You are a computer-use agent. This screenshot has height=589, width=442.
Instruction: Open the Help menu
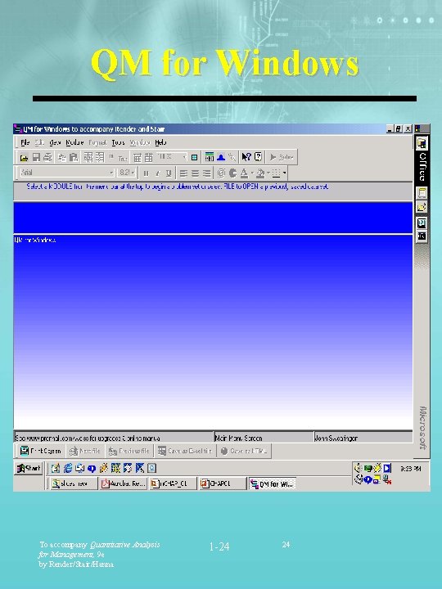[160, 142]
